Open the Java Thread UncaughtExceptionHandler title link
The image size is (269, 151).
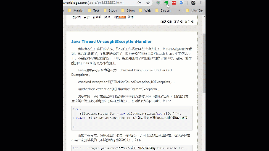pos(111,42)
